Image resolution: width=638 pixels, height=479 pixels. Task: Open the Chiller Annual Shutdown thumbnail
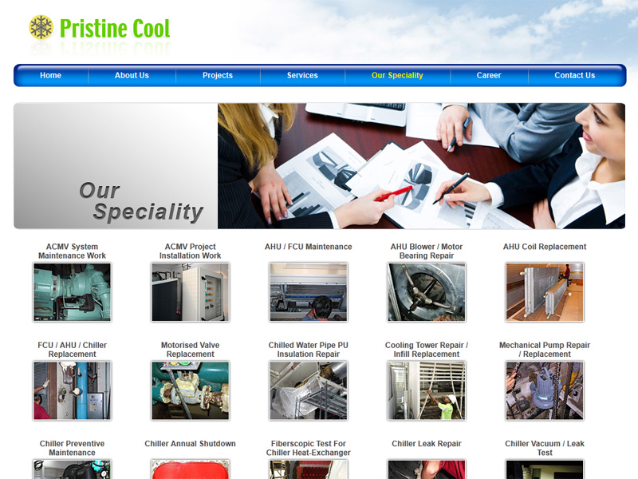(x=190, y=469)
